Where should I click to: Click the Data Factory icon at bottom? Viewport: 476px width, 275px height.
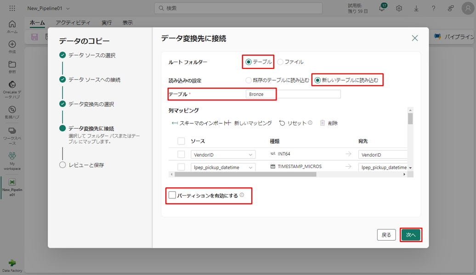tap(12, 264)
